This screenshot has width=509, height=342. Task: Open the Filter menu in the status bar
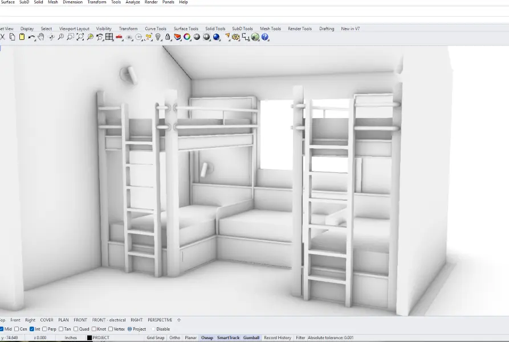pos(299,337)
